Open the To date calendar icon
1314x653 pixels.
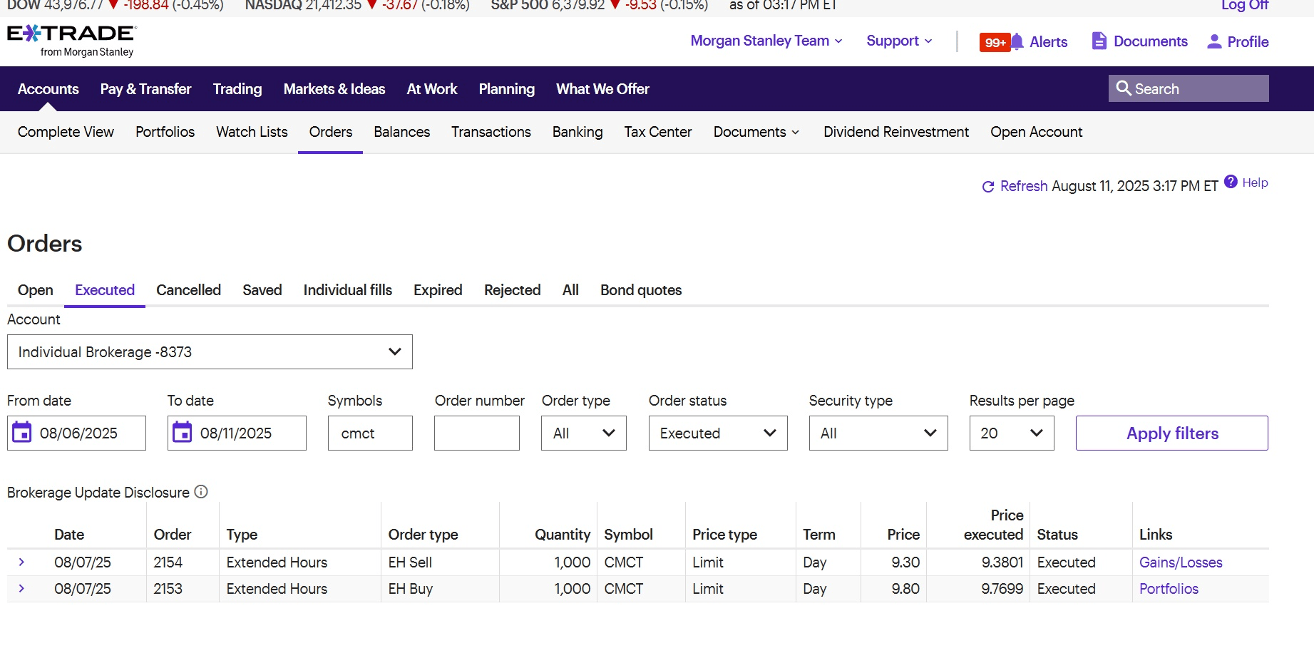point(183,433)
